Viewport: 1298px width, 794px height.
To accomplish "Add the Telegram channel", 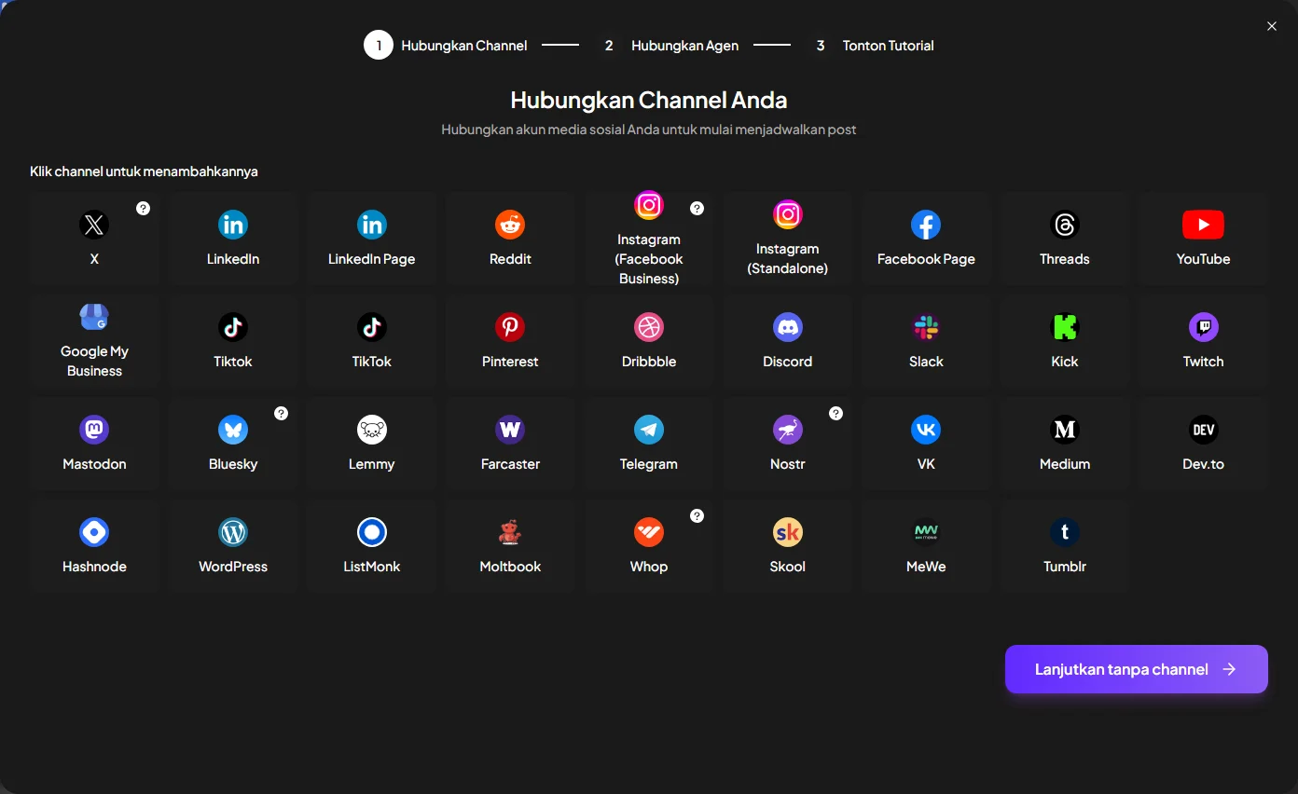I will 649,444.
